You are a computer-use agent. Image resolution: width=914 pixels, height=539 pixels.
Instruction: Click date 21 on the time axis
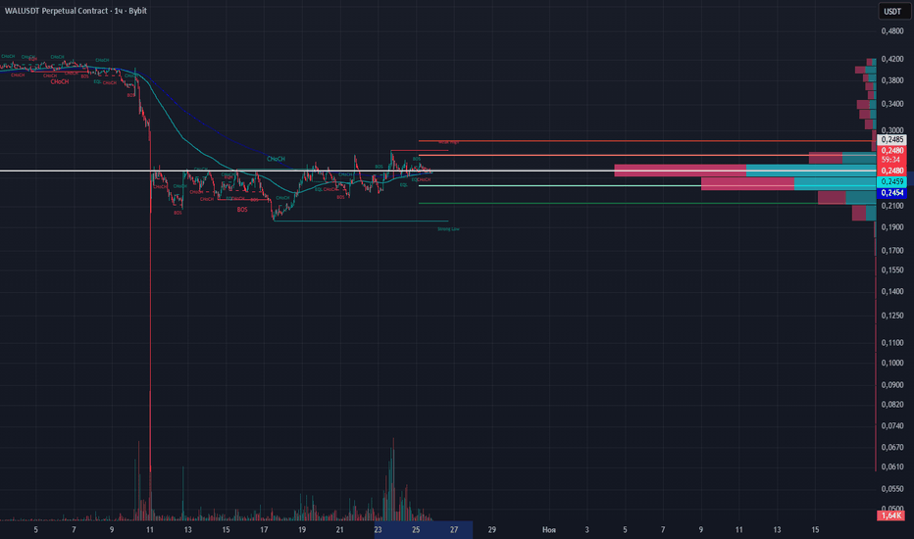click(x=340, y=529)
